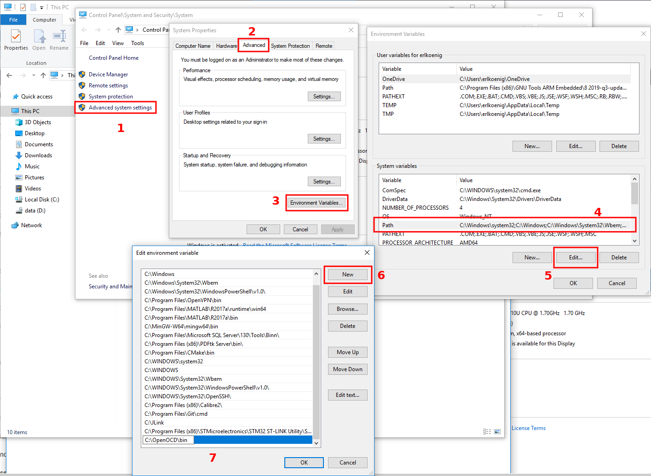Viewport: 651px width, 476px height.
Task: Click Pictures folder icon
Action: click(x=19, y=178)
